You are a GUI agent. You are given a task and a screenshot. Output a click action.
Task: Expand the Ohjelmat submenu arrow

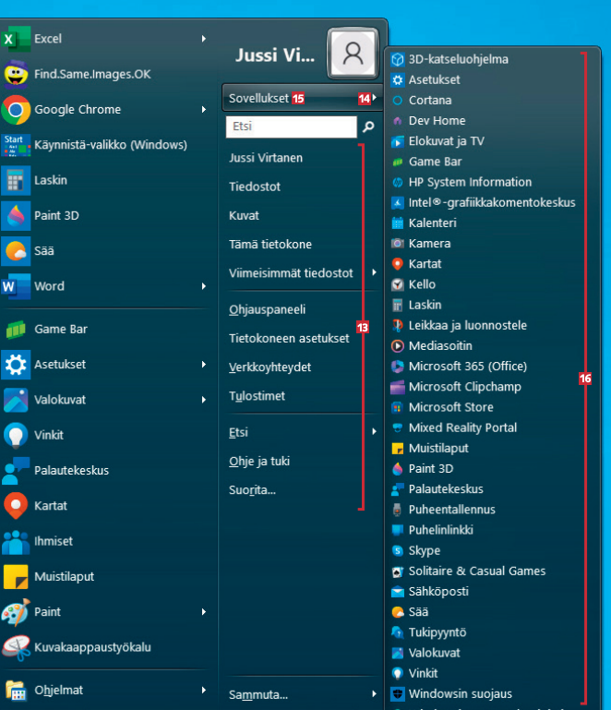click(x=202, y=691)
